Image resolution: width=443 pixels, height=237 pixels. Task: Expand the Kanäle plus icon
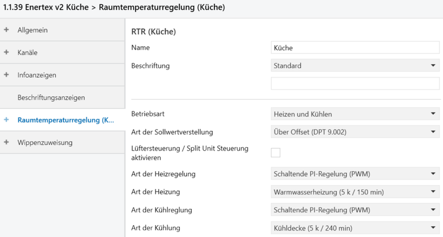[x=7, y=53]
